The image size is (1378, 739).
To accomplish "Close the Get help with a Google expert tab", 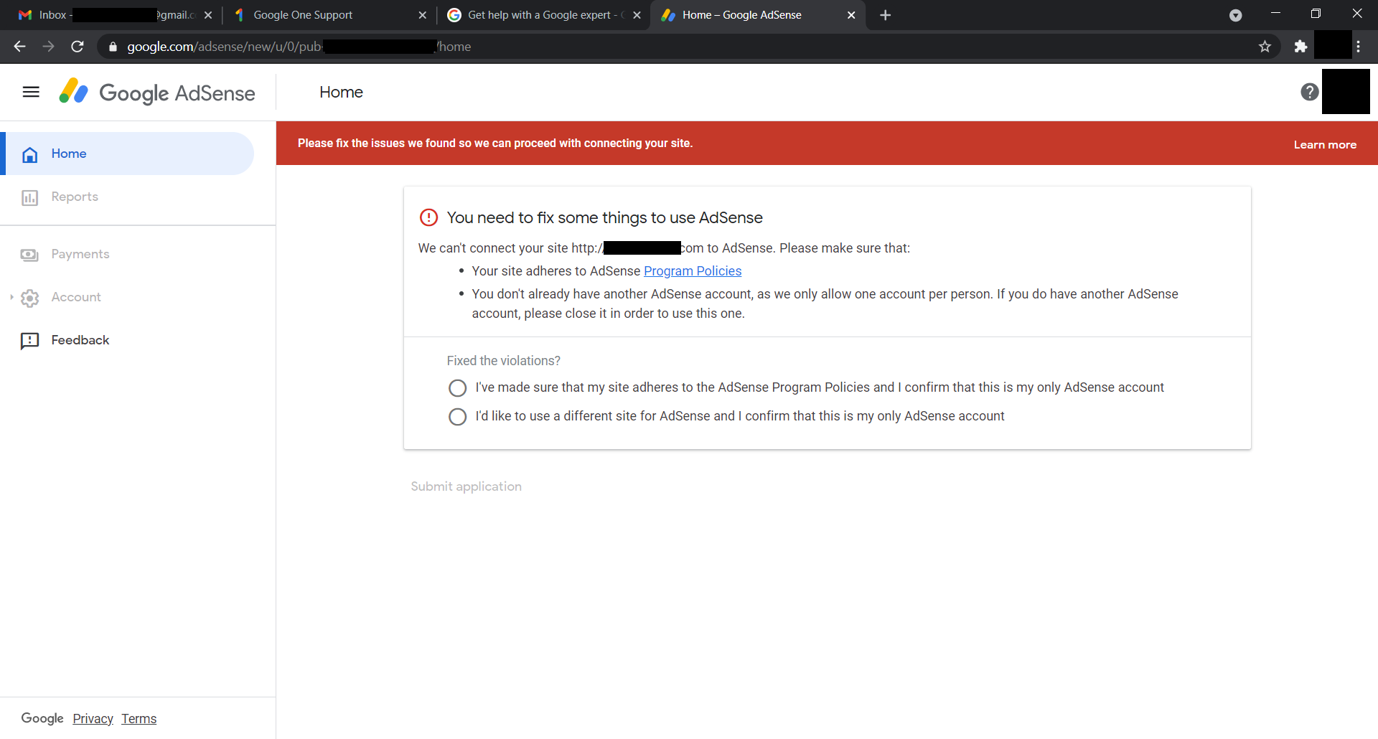I will coord(637,15).
